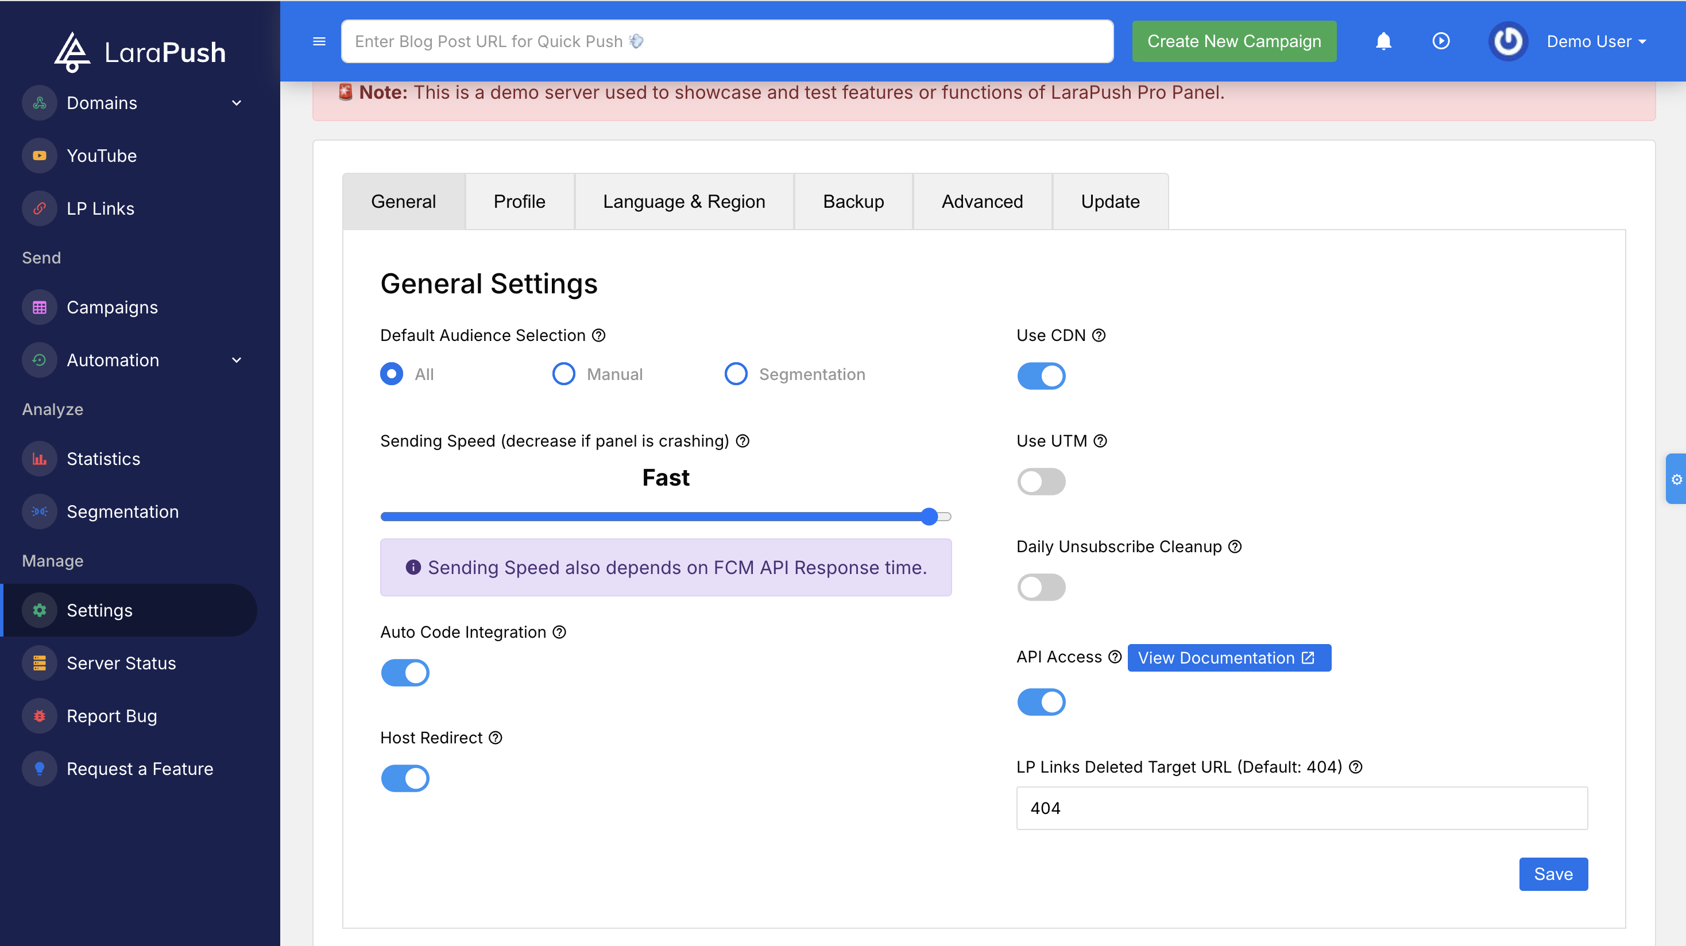Viewport: 1686px width, 946px height.
Task: Open YouTube via its sidebar icon
Action: [x=39, y=156]
